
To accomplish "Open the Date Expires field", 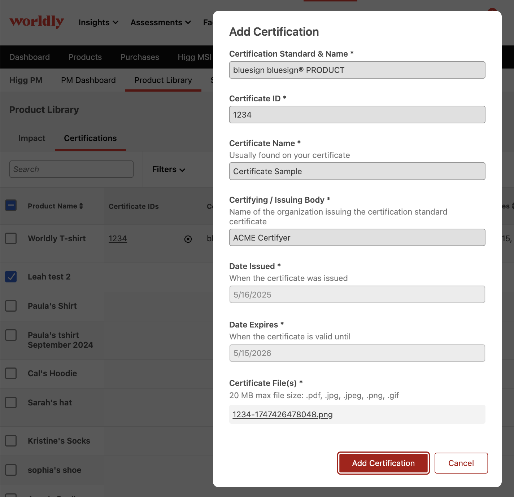I will pos(357,353).
